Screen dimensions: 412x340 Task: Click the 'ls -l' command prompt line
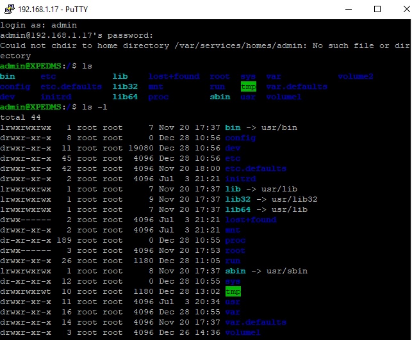click(54, 107)
